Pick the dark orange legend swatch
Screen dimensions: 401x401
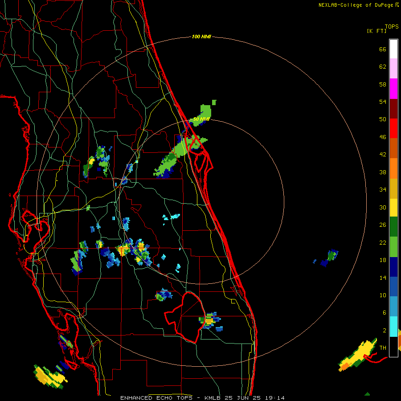coord(393,148)
